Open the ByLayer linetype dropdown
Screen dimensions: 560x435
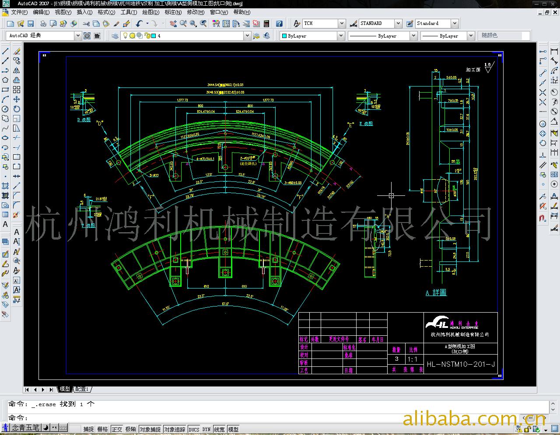point(413,36)
